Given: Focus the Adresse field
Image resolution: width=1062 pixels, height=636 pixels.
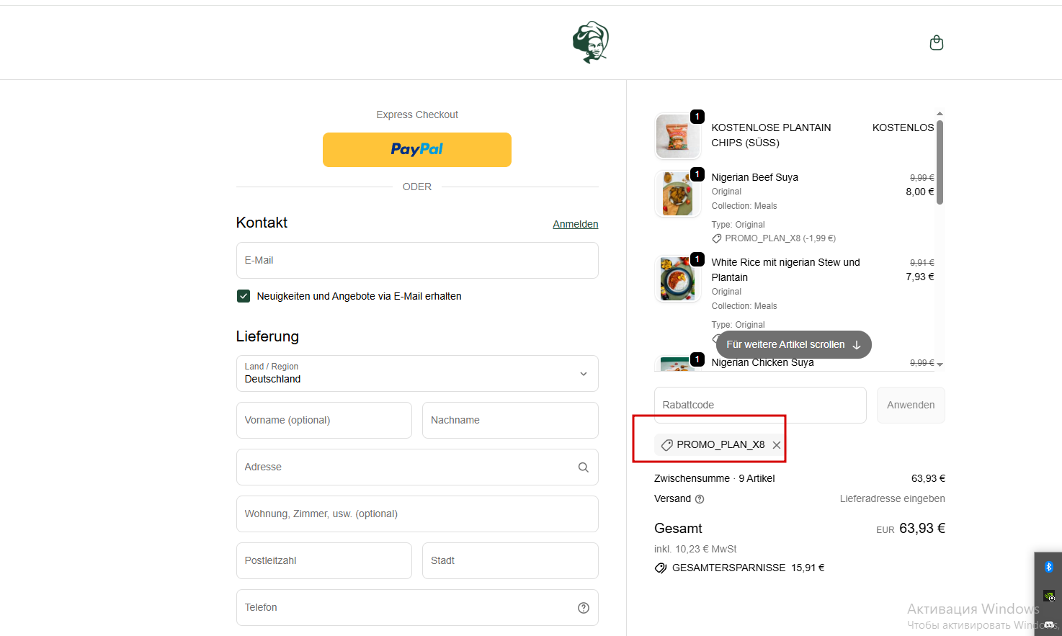Looking at the screenshot, I should click(x=417, y=467).
